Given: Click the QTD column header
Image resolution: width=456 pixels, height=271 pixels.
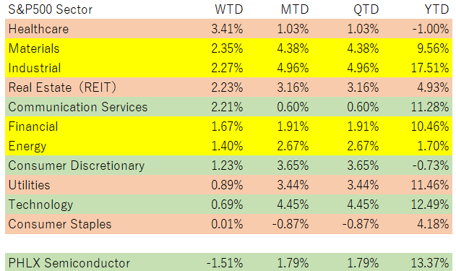Looking at the screenshot, I should [x=366, y=9].
